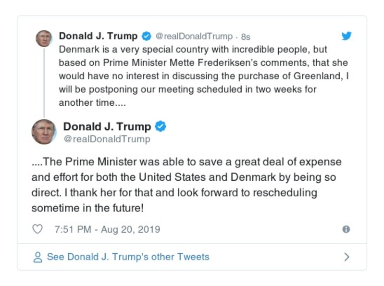Viewport: 384px width, 286px height.
Task: Click the verified badge beside the large name
Action: coord(161,126)
